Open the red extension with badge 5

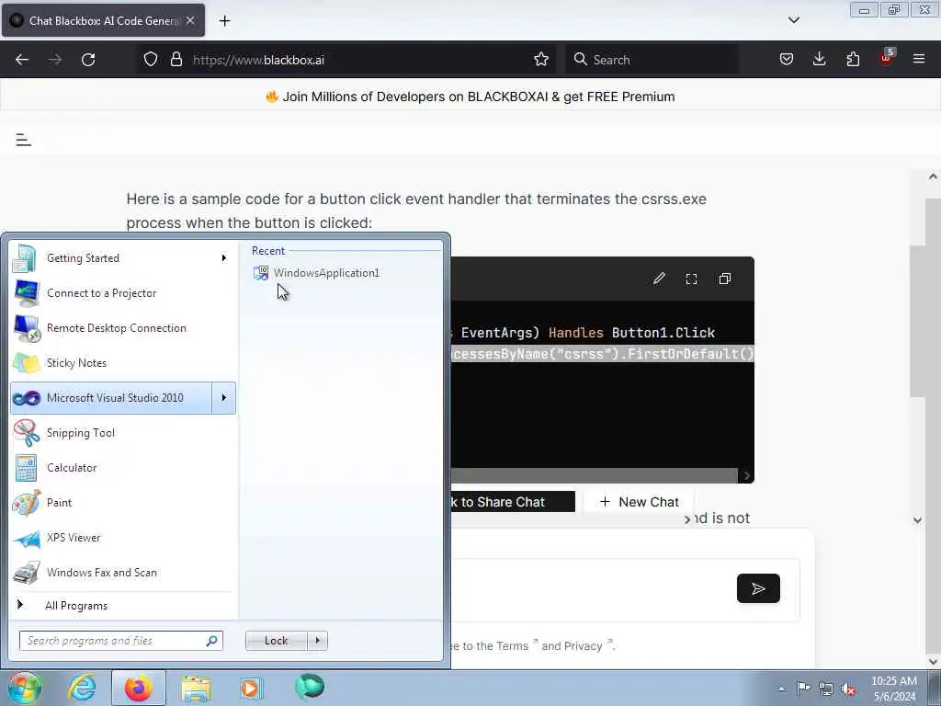pos(886,58)
